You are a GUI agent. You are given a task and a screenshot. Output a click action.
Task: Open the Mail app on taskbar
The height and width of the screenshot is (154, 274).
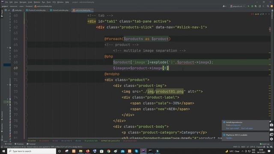[x=122, y=151]
